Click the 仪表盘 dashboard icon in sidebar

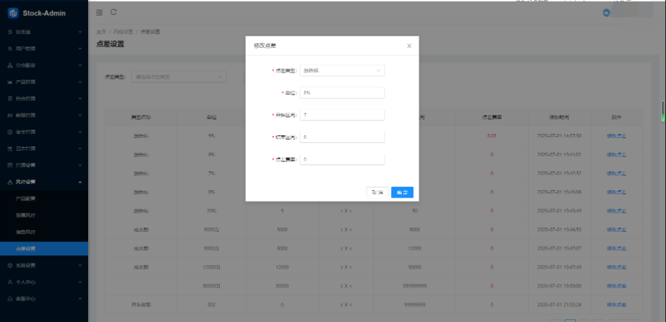[10, 32]
